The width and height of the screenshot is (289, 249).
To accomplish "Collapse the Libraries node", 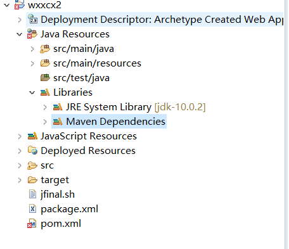I will click(32, 93).
